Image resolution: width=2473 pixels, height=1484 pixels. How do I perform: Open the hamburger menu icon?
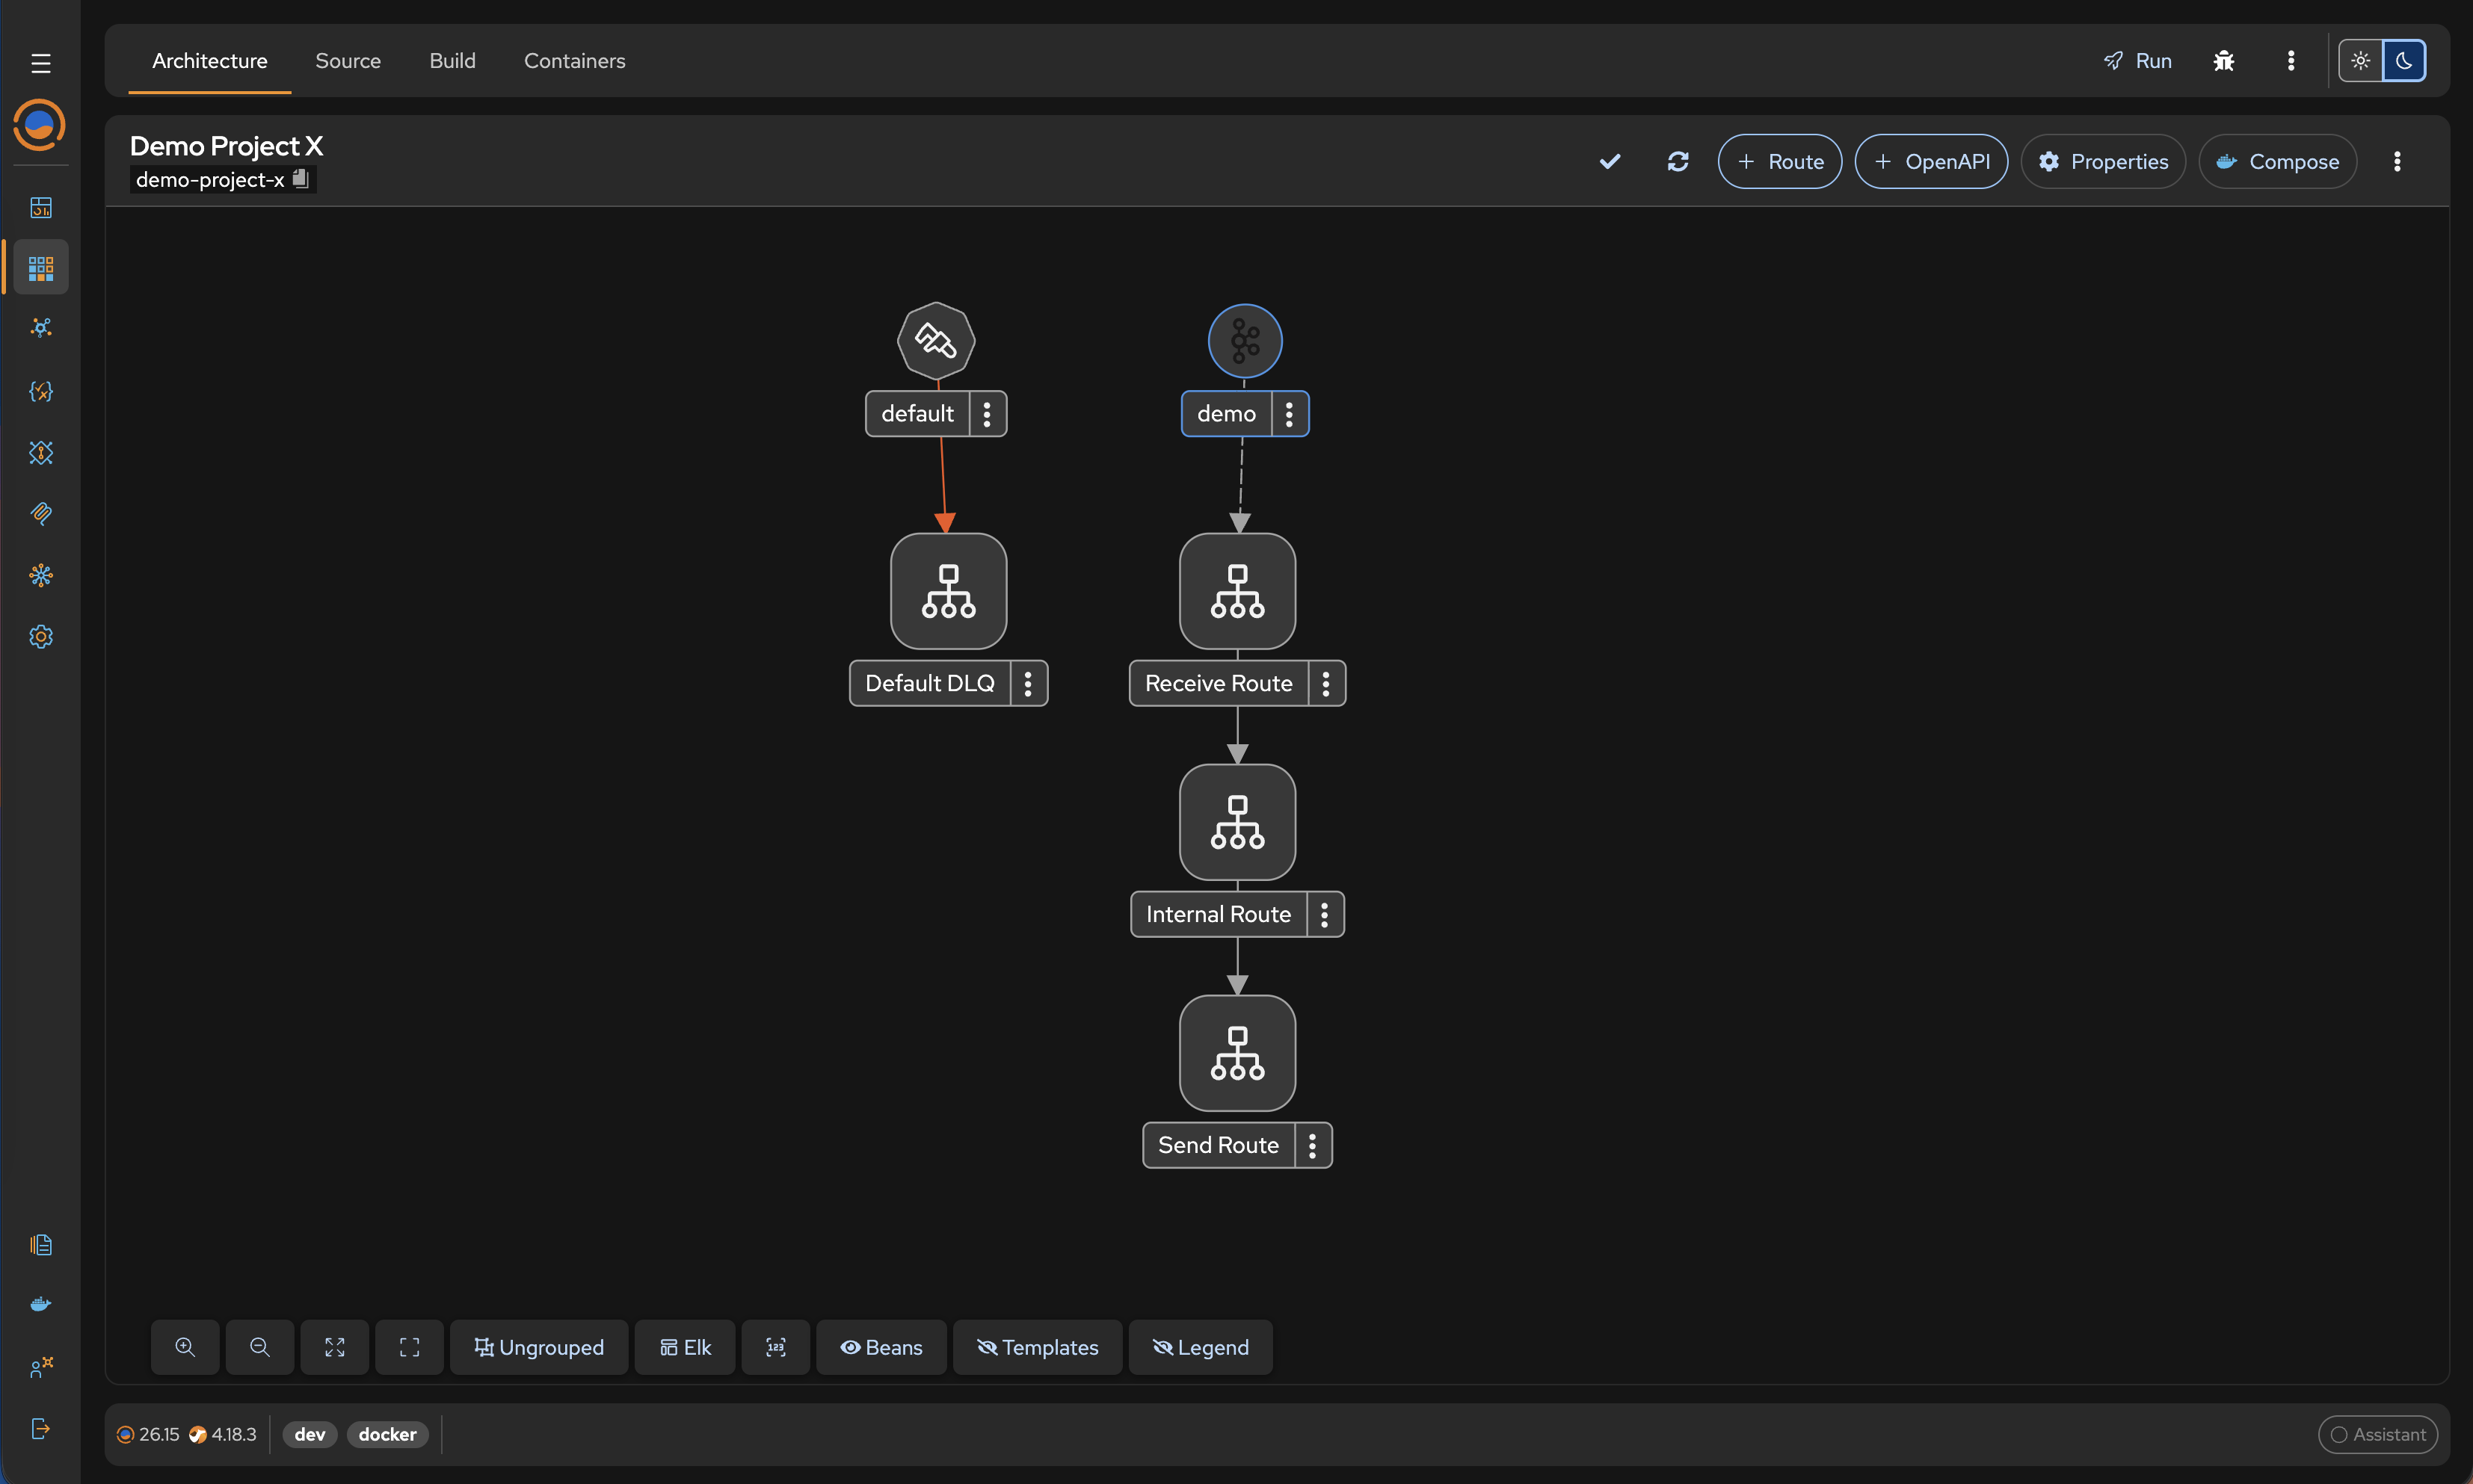click(41, 63)
